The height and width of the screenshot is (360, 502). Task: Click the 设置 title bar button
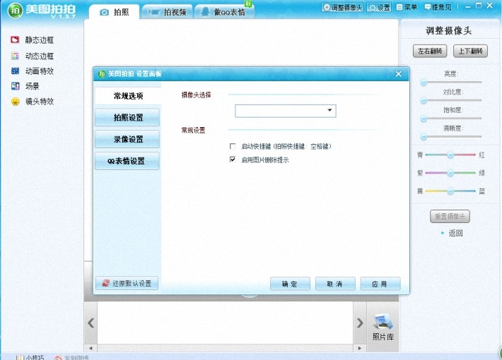380,7
